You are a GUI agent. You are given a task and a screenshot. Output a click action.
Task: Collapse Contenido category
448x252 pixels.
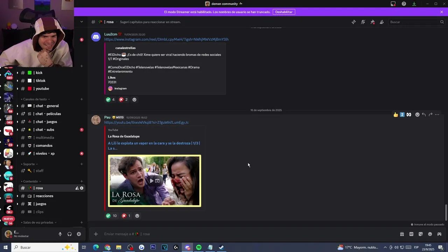(x=31, y=181)
